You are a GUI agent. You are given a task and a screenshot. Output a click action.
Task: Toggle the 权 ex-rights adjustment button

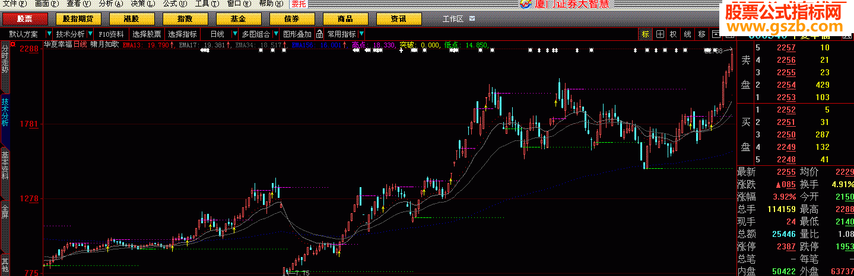click(x=674, y=34)
